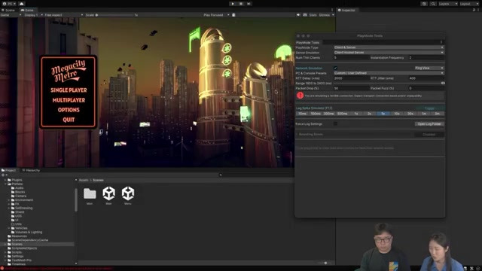
Task: Click the add (+) button in Project panel
Action: (x=3, y=175)
